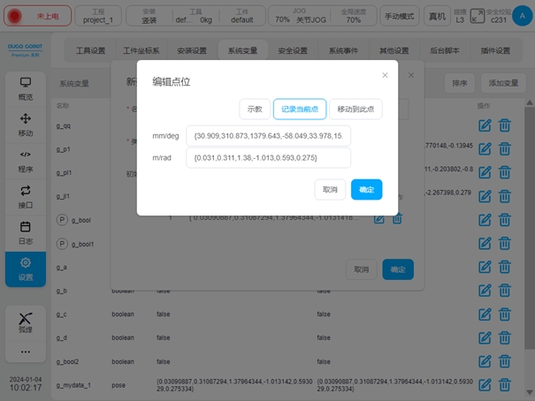Click the 记录当前点 button in dialog

point(300,109)
